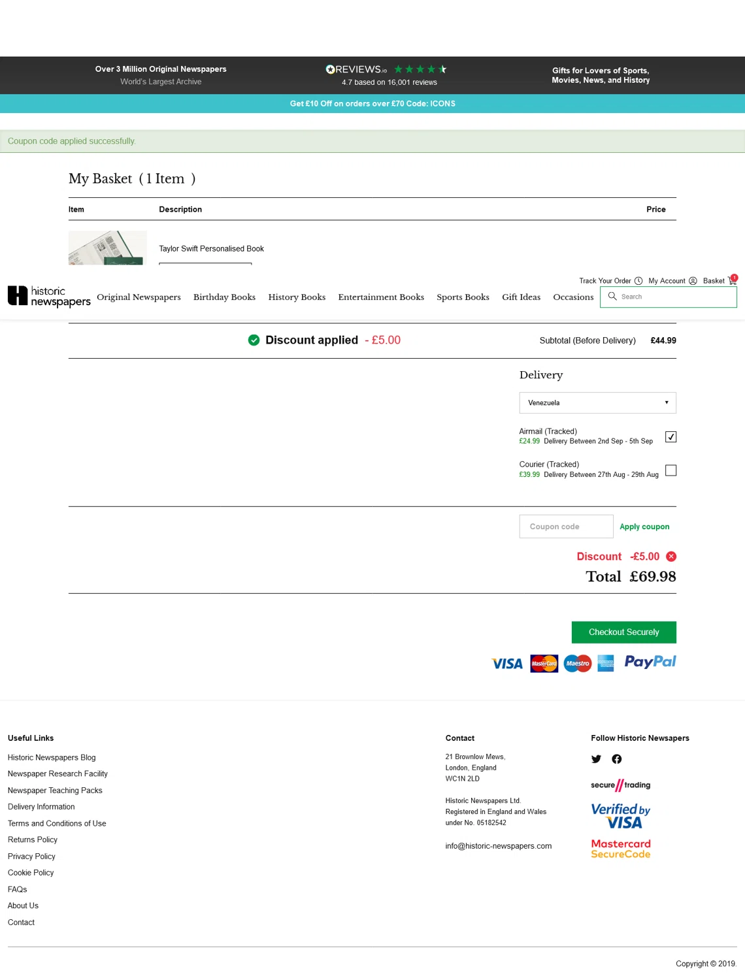This screenshot has height=980, width=745.
Task: Open the Gift Ideas menu
Action: point(521,297)
